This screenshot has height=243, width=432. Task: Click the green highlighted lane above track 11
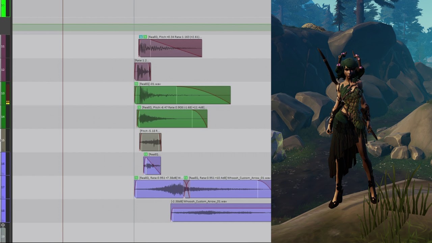pos(142,27)
